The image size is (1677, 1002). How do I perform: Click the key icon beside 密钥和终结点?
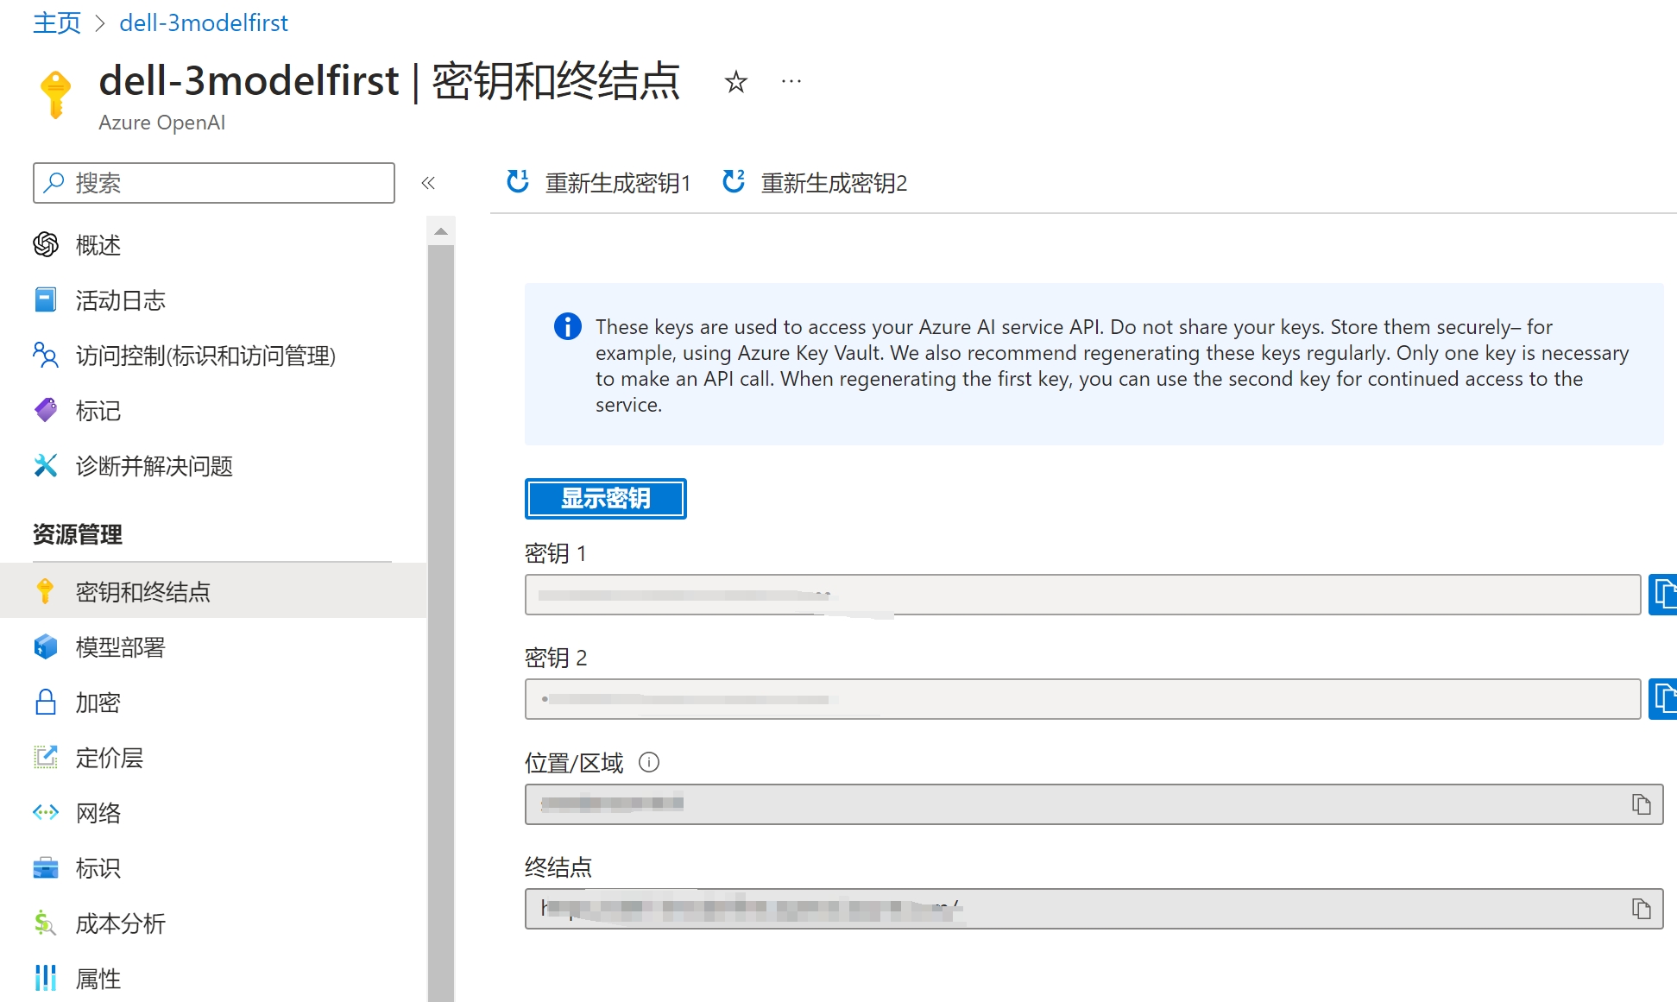tap(46, 591)
